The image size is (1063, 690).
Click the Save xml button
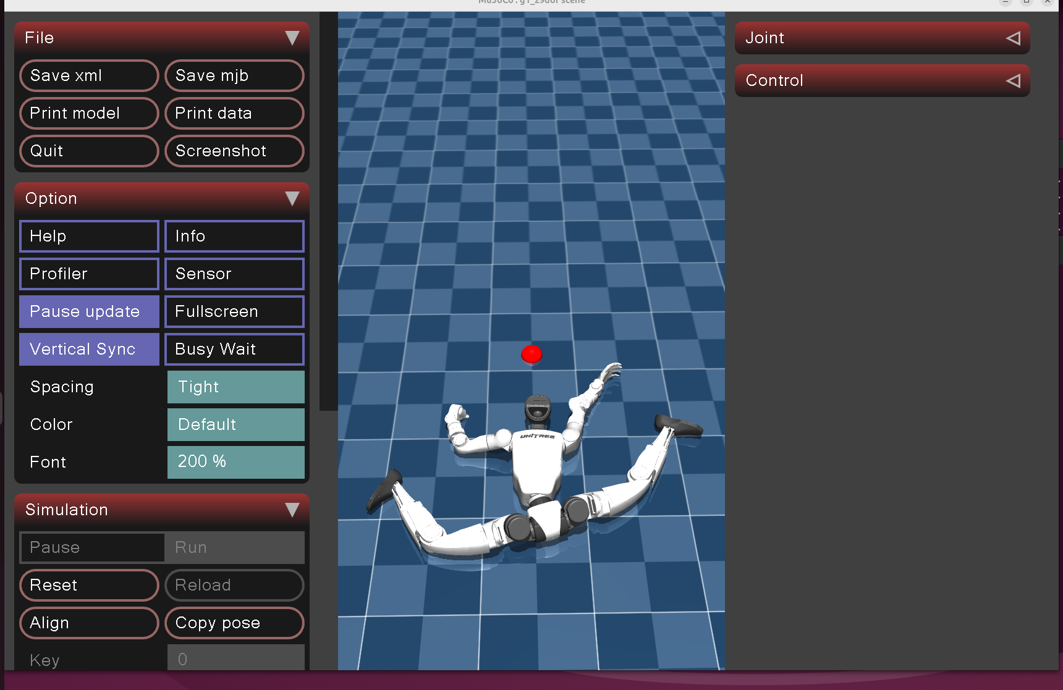coord(89,75)
